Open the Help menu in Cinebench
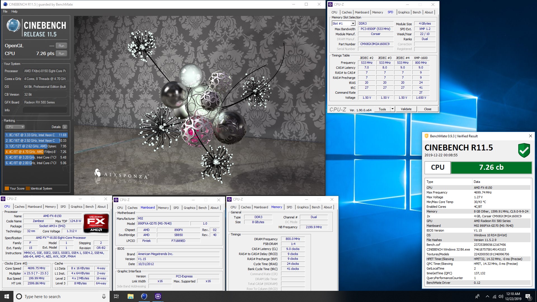The height and width of the screenshot is (302, 537). point(15,11)
